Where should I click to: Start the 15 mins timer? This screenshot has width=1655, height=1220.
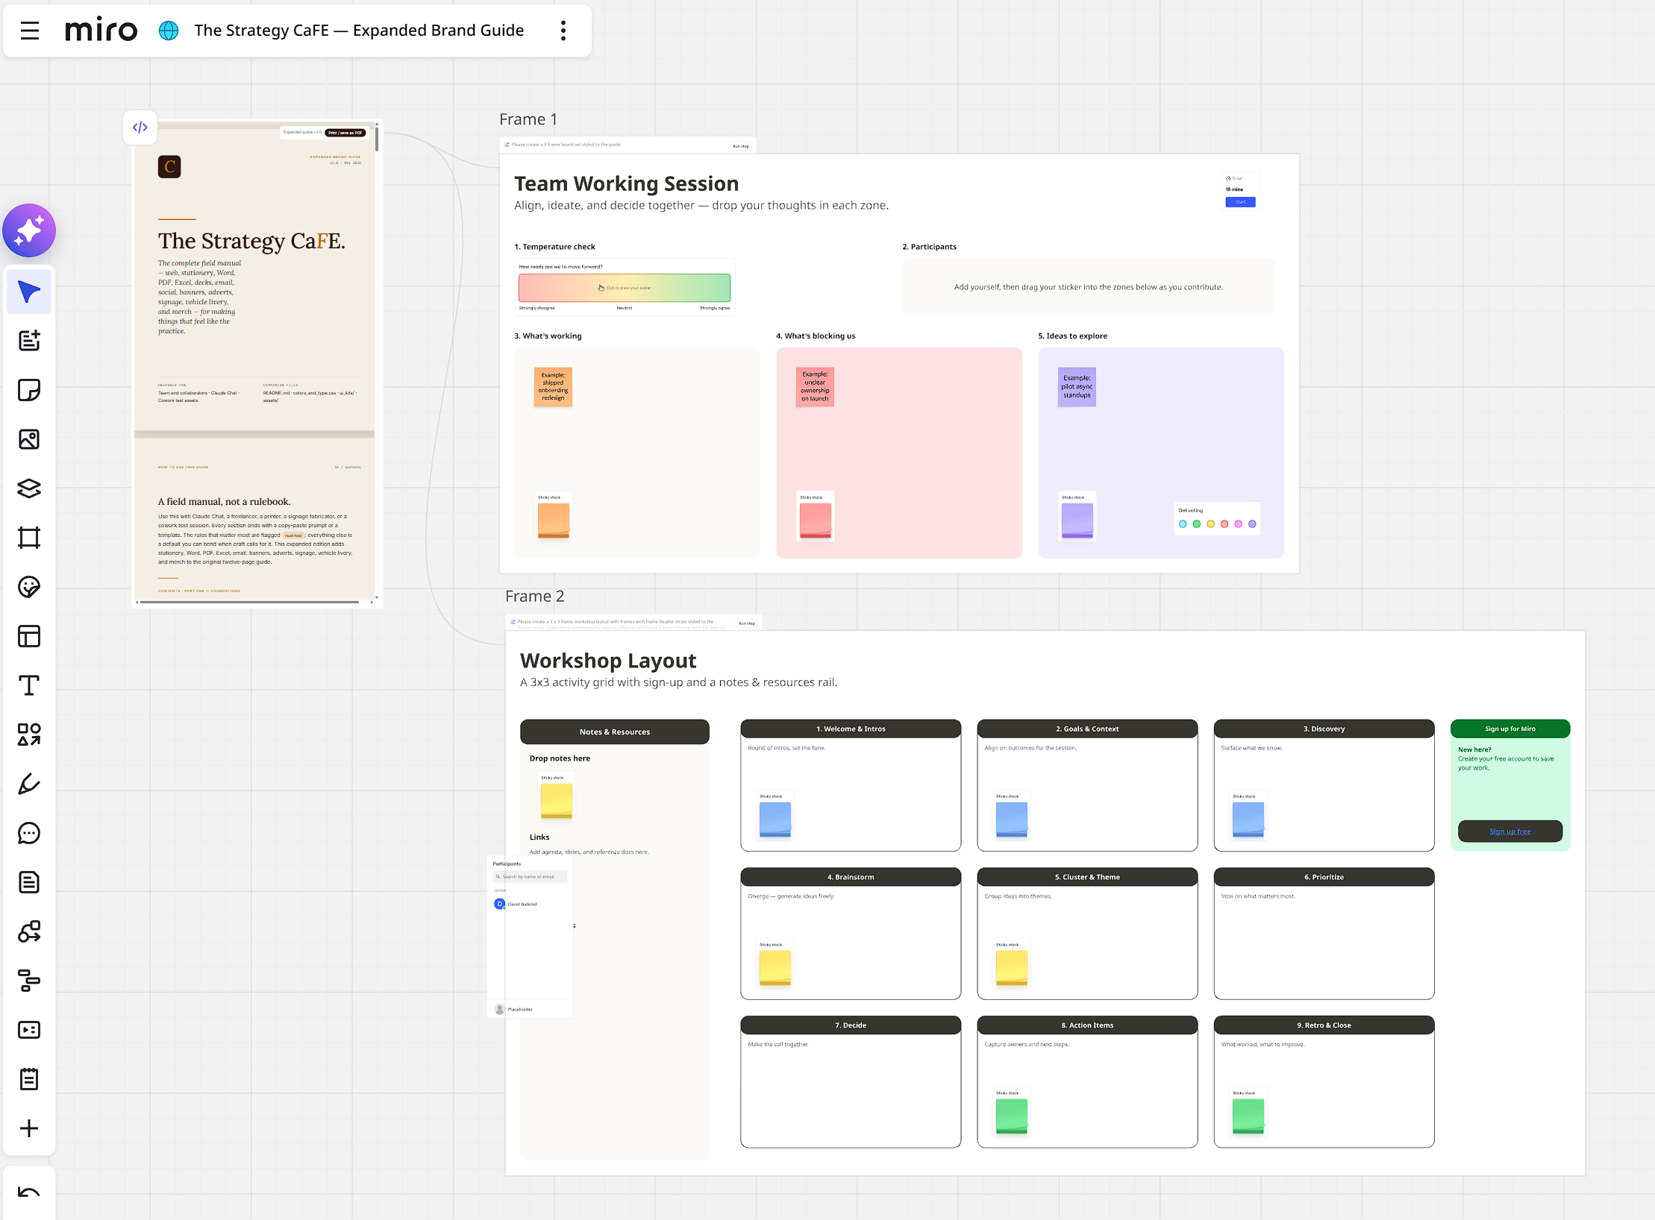tap(1240, 202)
